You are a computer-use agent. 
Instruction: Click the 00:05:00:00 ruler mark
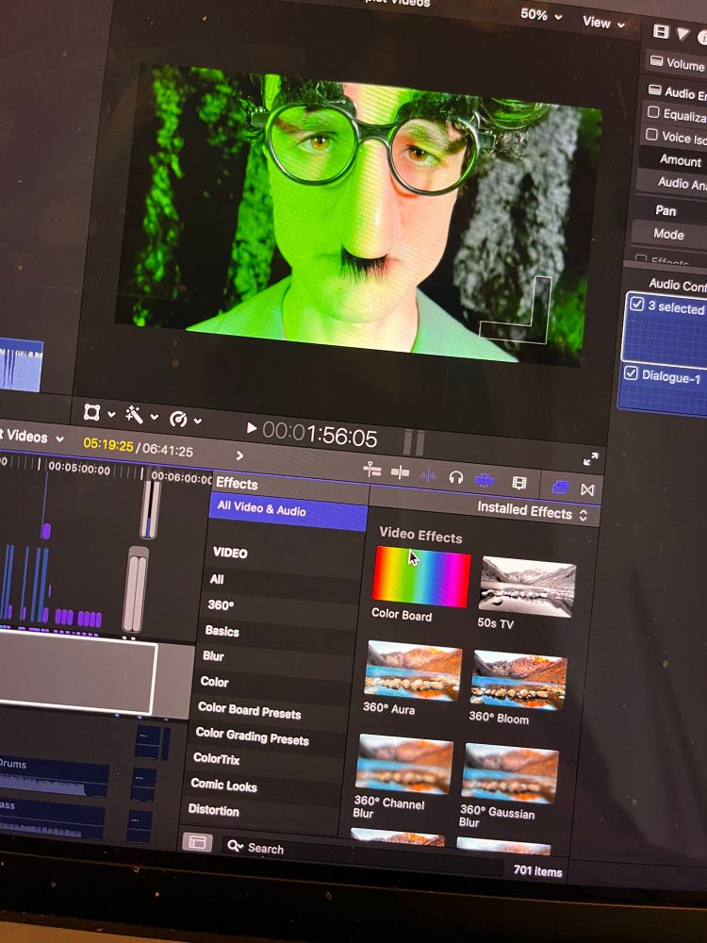click(79, 469)
